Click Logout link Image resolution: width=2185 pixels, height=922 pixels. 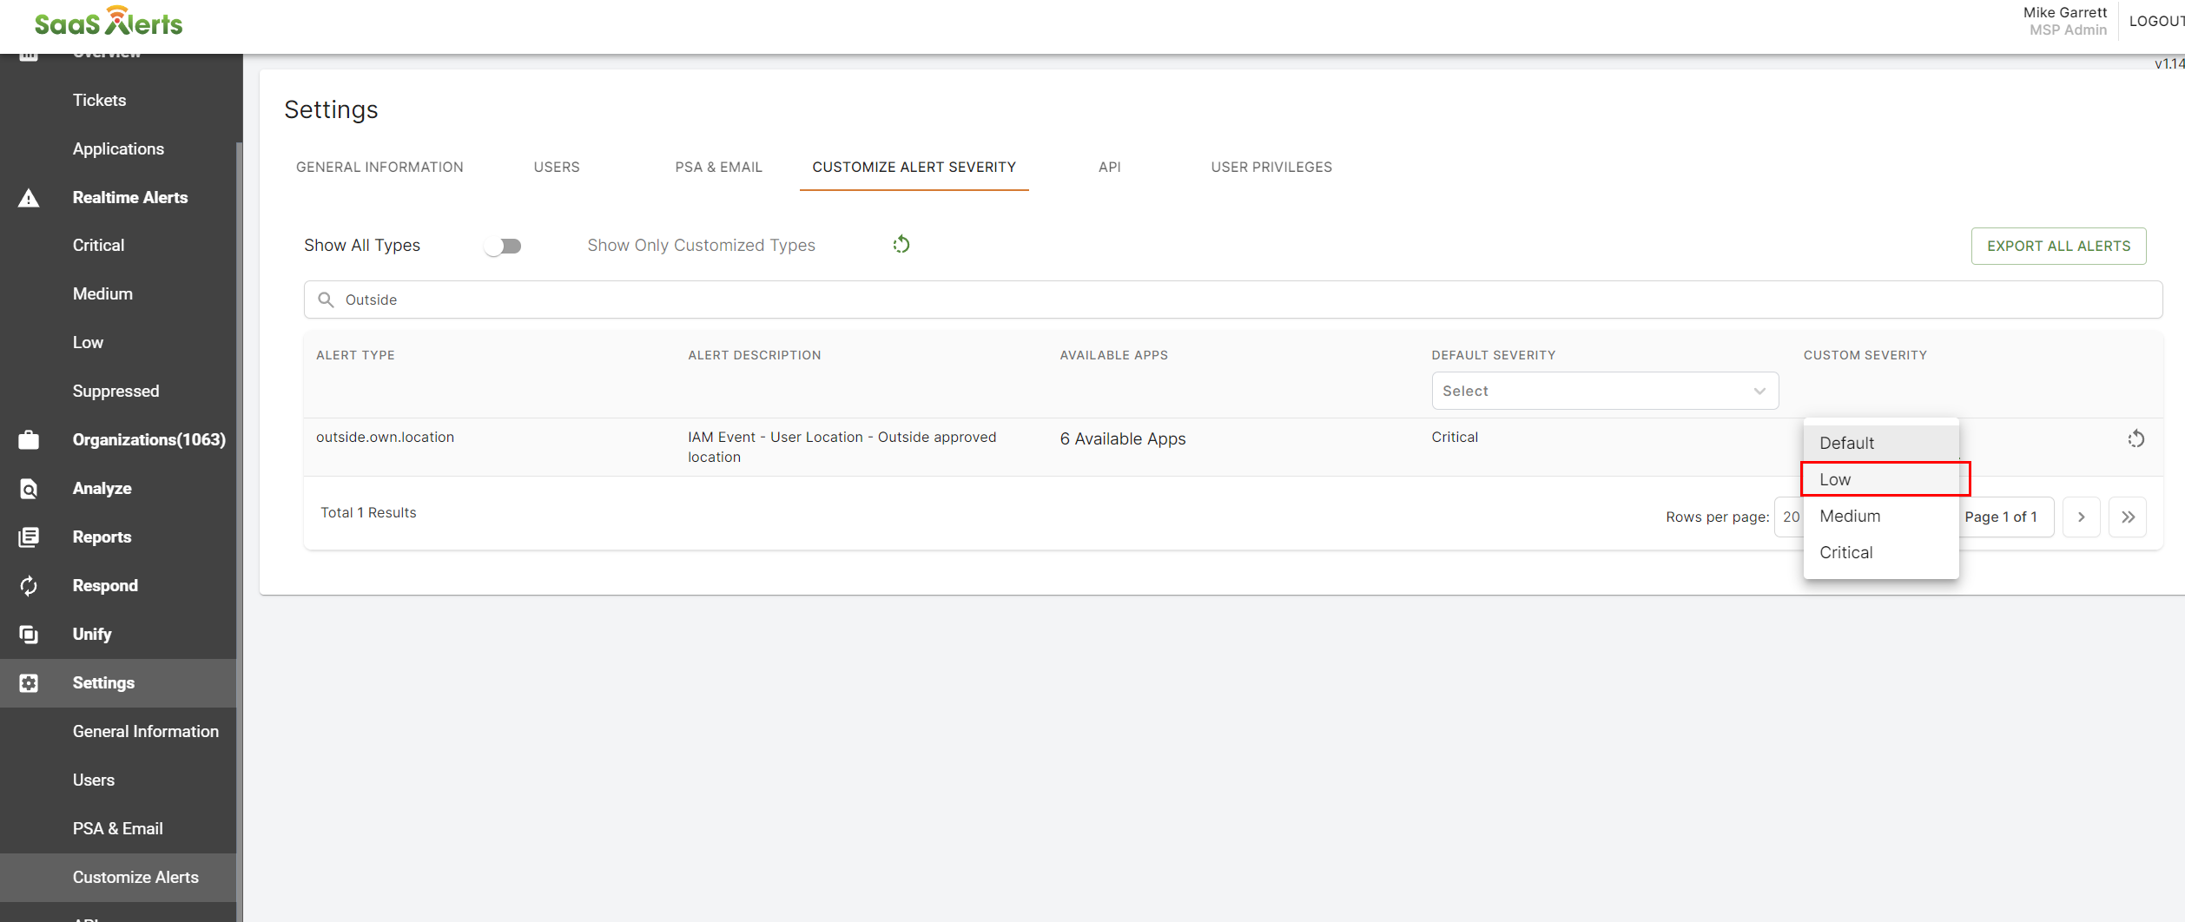(2155, 21)
